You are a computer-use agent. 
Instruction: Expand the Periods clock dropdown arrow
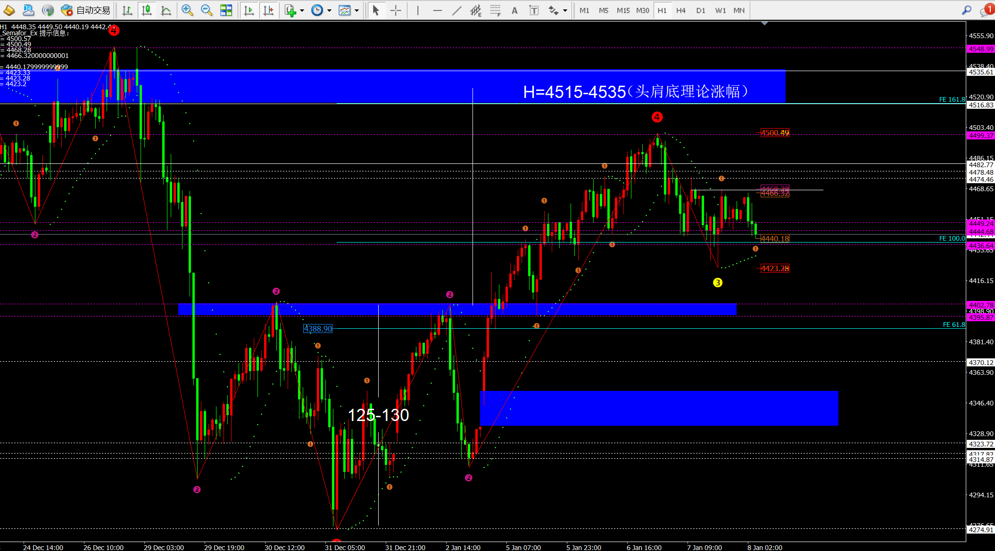click(x=329, y=10)
